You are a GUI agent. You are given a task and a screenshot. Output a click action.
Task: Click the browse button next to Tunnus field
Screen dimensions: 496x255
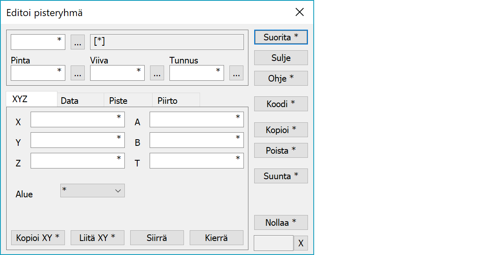[x=236, y=73]
